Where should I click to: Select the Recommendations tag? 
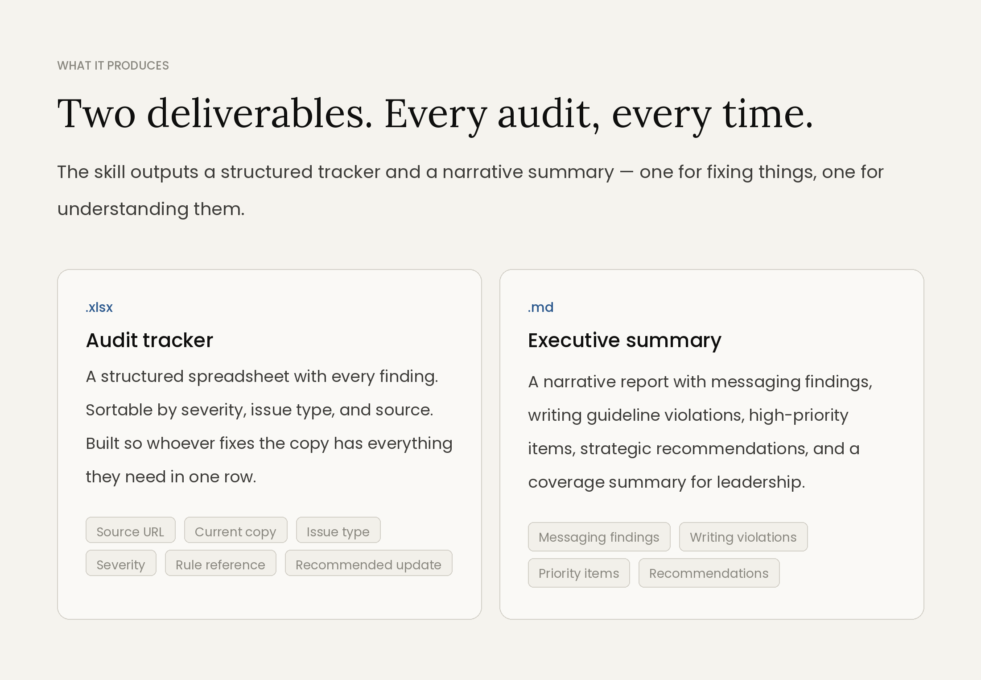coord(709,573)
